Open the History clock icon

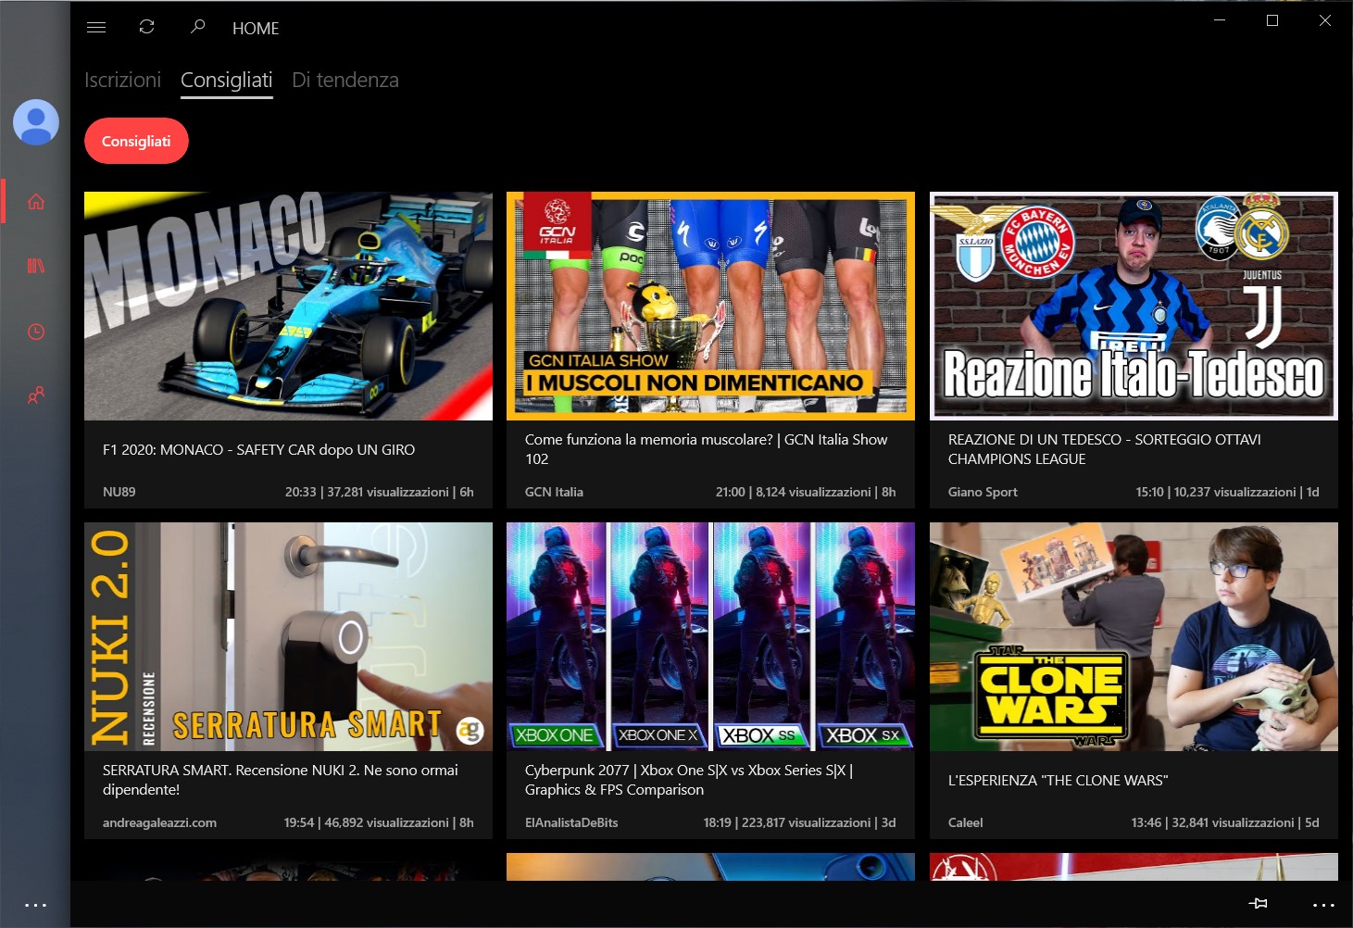coord(36,332)
